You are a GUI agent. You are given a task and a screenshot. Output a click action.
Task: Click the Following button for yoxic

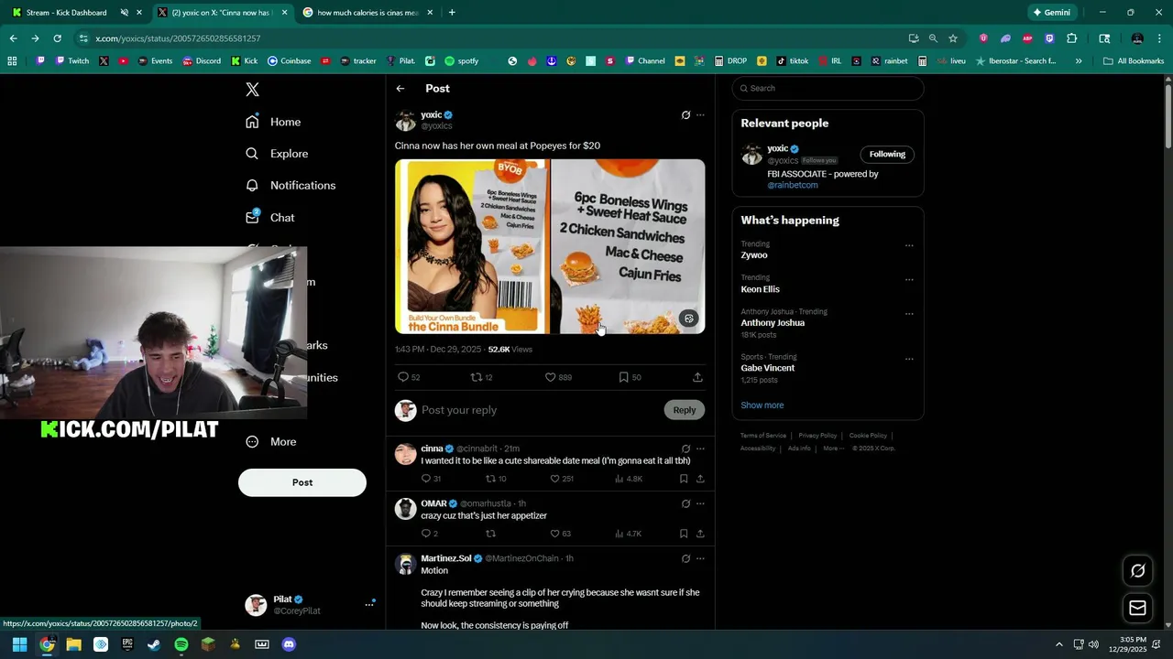tap(887, 154)
